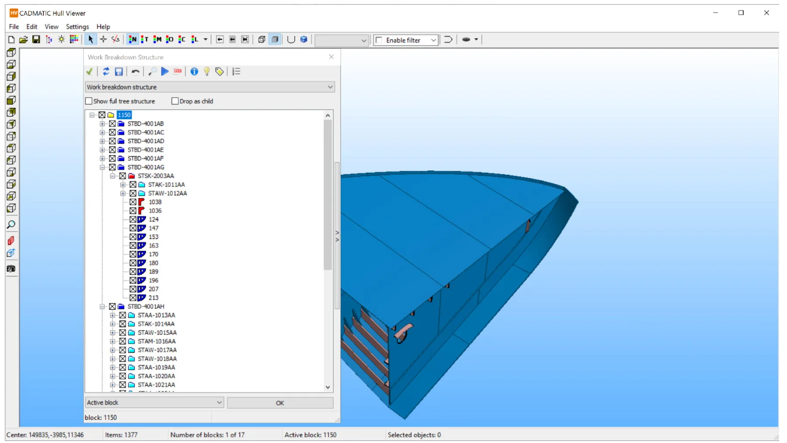The width and height of the screenshot is (787, 443).
Task: Click the blue play arrow icon
Action: point(165,72)
